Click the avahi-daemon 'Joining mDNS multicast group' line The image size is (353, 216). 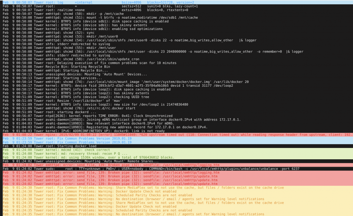coord(122,119)
